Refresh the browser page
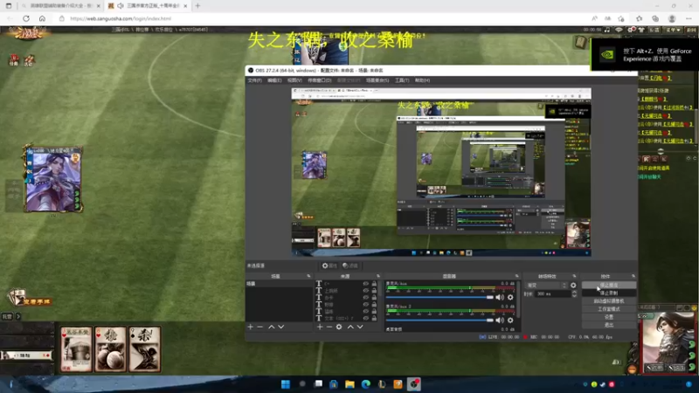Image resolution: width=699 pixels, height=393 pixels. (x=26, y=18)
